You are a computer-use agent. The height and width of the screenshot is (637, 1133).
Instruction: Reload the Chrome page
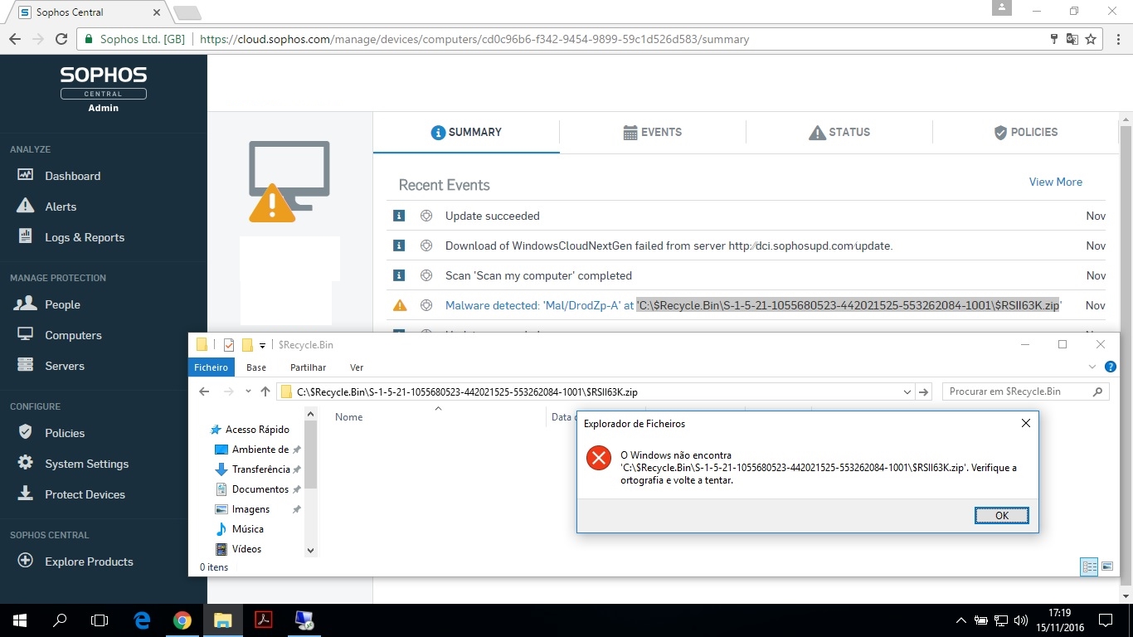click(61, 39)
